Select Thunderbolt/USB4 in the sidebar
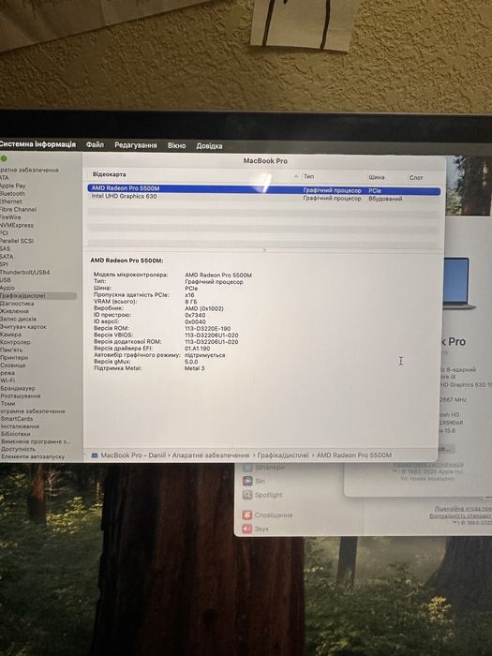The height and width of the screenshot is (656, 492). coord(25,273)
